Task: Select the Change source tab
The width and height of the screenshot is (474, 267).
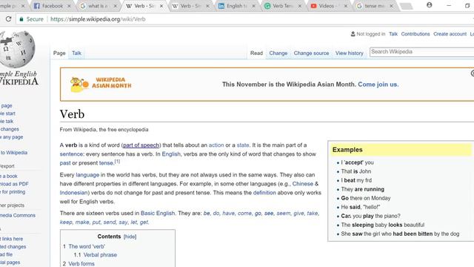Action: click(x=311, y=53)
